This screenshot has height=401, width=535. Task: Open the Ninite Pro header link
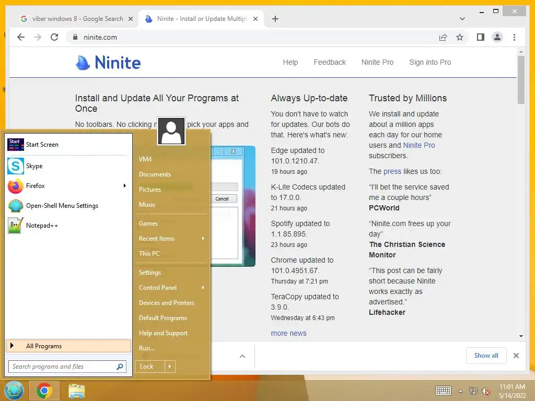pos(377,63)
